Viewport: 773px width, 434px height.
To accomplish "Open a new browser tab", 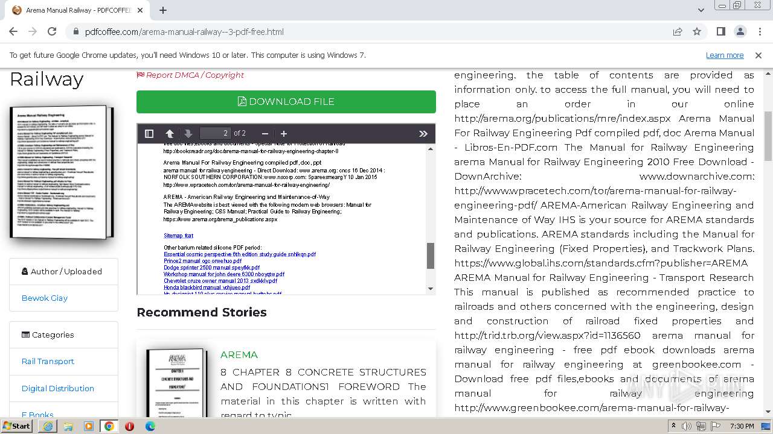I will pyautogui.click(x=163, y=10).
